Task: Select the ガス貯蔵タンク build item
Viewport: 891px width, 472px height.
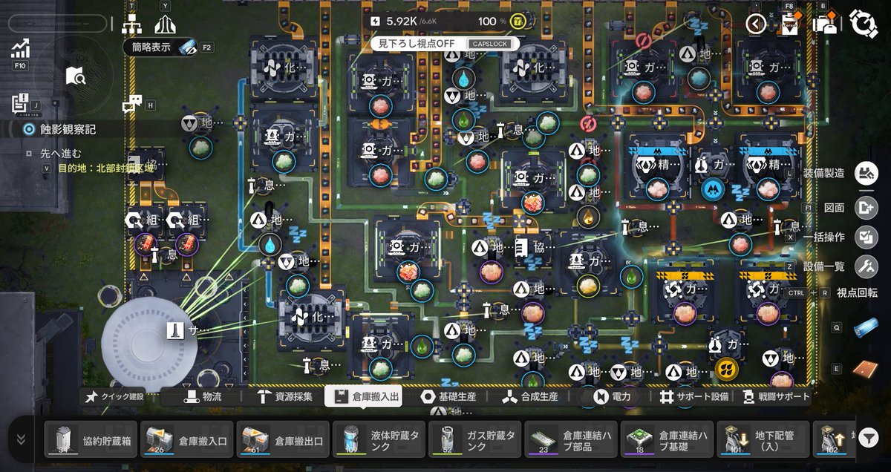Action: tap(475, 439)
